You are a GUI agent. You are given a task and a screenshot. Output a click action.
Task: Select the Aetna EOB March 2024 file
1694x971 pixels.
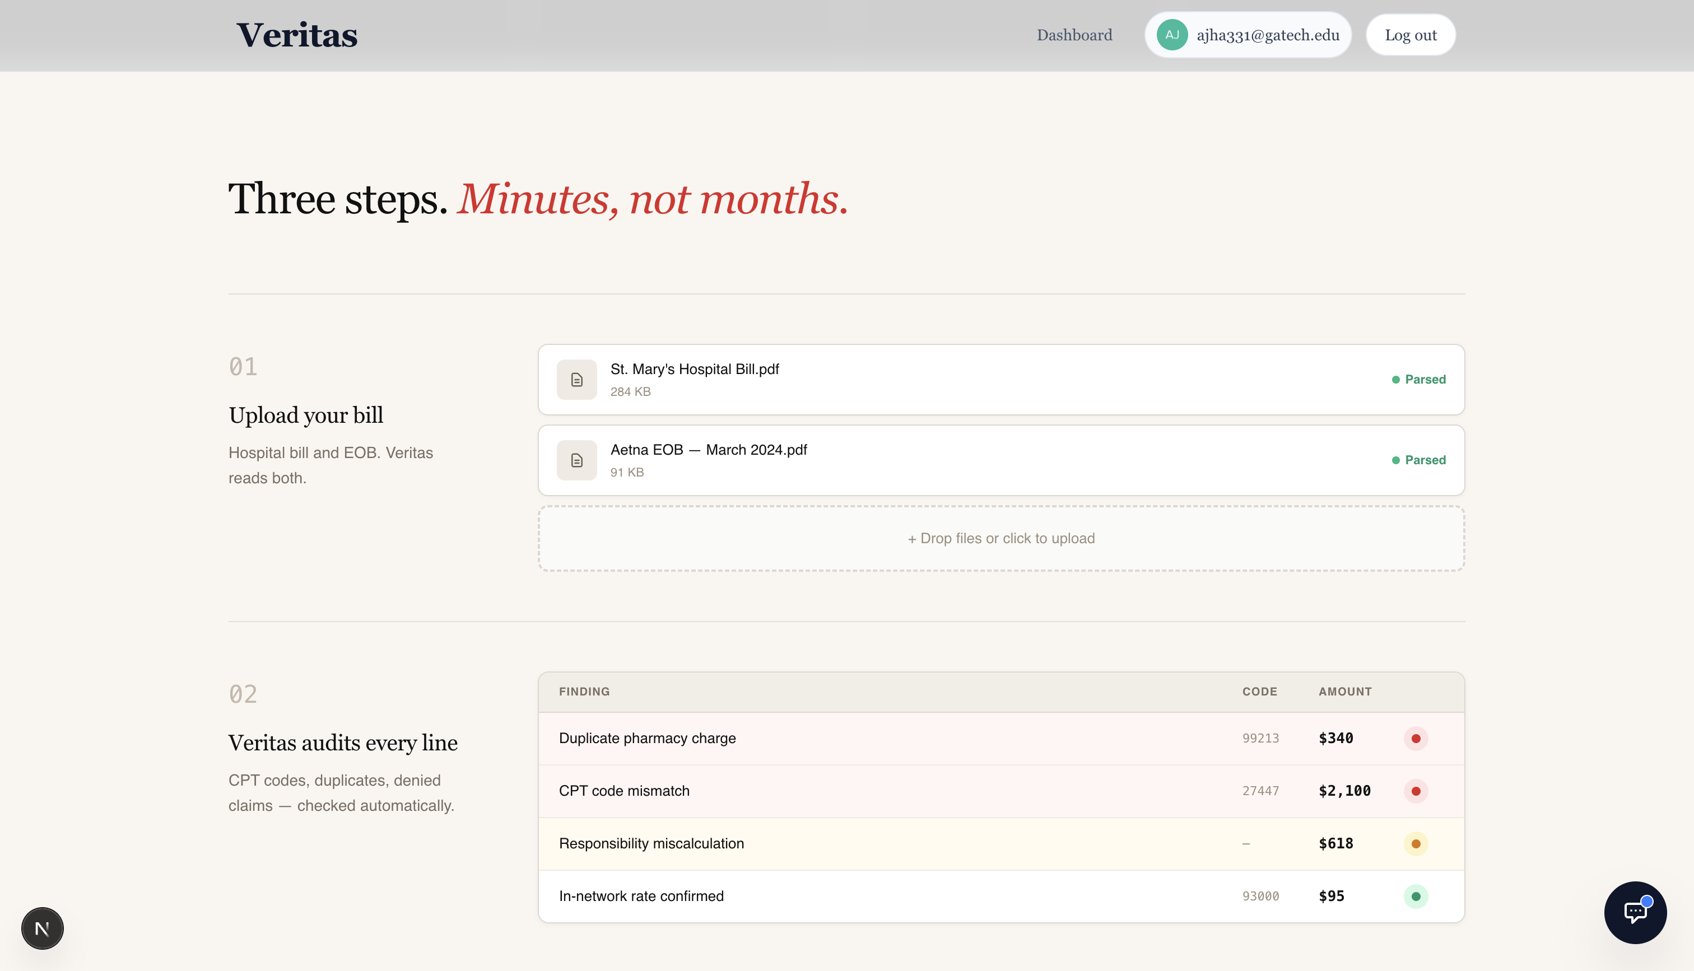[708, 450]
